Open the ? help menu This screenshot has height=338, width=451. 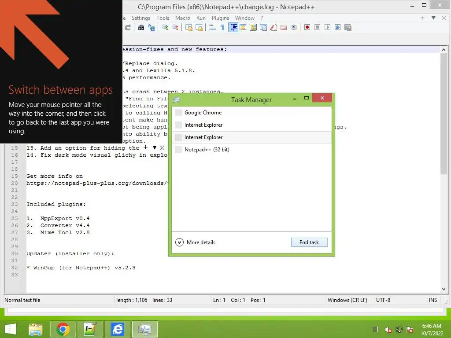point(262,18)
